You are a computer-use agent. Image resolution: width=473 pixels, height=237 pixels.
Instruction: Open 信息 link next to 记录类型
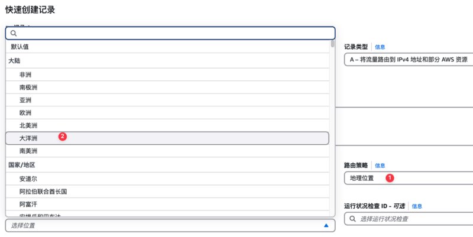point(380,47)
